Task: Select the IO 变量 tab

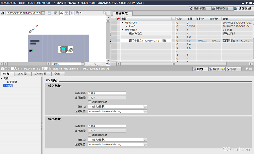Action: pyautogui.click(x=22, y=74)
